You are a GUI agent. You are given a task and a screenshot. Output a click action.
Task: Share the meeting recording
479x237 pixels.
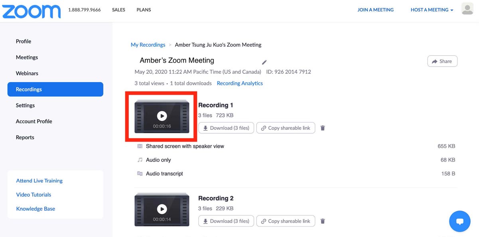pyautogui.click(x=442, y=61)
